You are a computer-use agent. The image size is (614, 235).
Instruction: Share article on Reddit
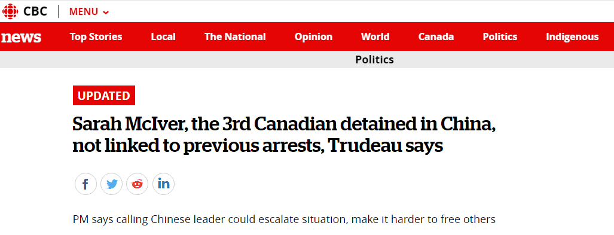click(138, 184)
